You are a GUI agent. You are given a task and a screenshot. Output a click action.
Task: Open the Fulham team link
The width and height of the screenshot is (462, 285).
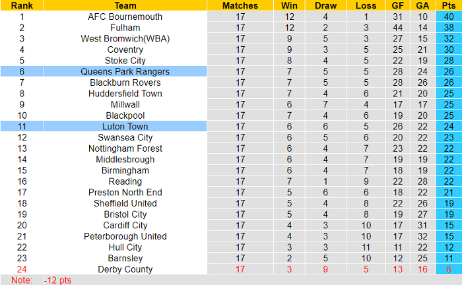(x=125, y=28)
